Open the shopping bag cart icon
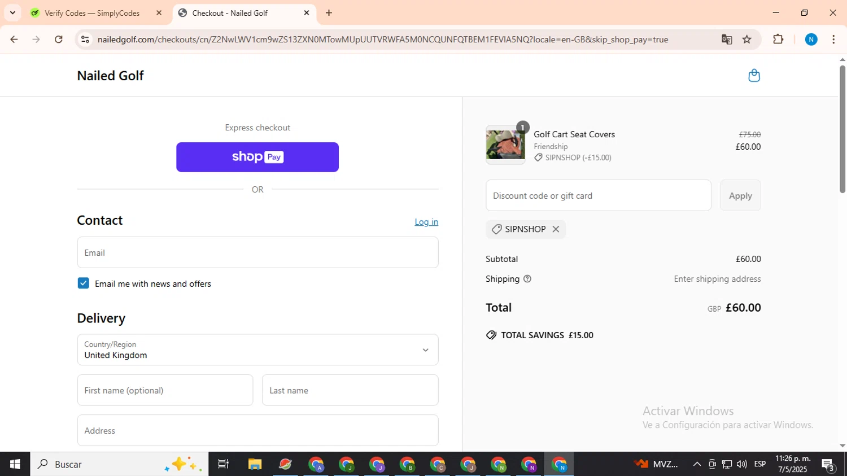This screenshot has width=847, height=476. (754, 76)
